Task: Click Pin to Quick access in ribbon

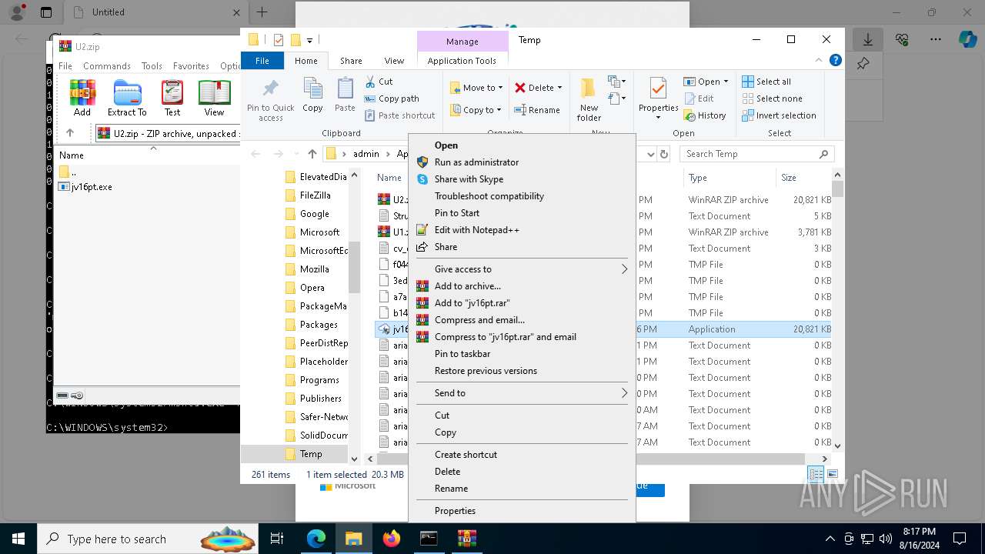Action: click(270, 100)
